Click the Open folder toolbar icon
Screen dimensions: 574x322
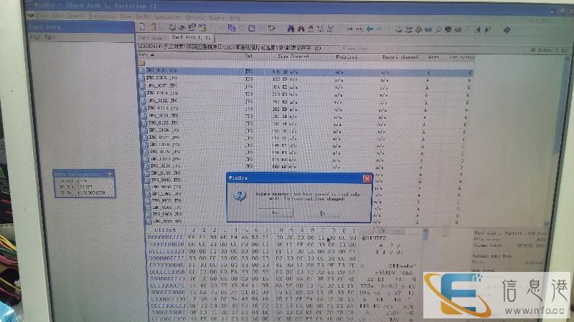coord(153,28)
